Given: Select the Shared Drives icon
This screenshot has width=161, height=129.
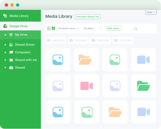Looking at the screenshot, I should 11,45.
